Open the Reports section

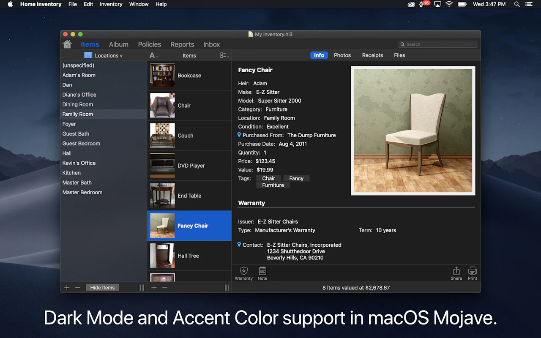[x=182, y=44]
